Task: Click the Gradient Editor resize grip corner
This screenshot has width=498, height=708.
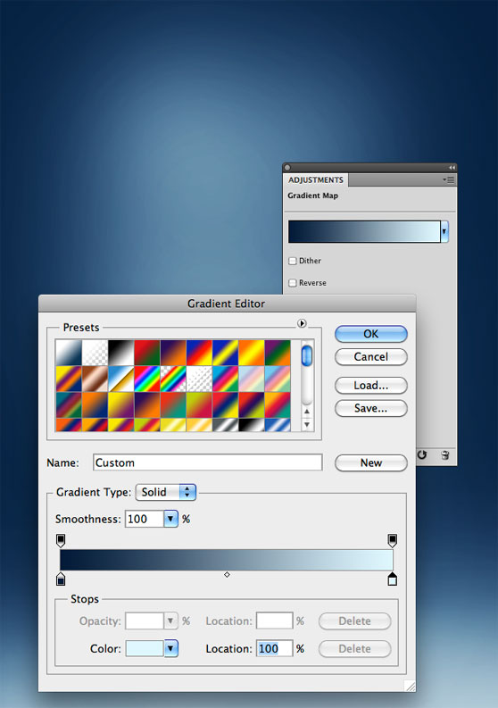Action: (410, 686)
